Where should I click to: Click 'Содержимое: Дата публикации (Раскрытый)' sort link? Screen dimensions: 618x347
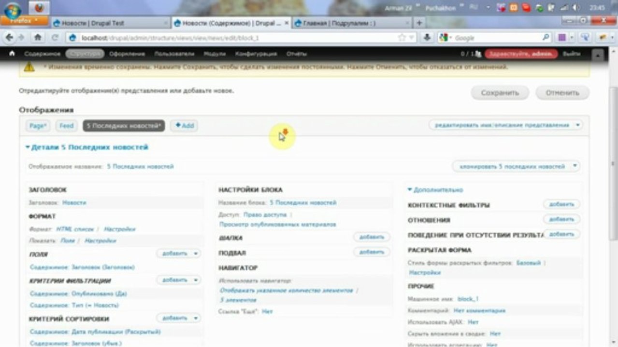point(95,332)
